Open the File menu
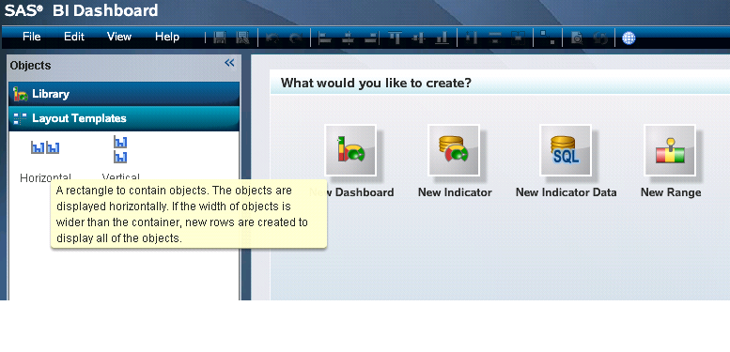The height and width of the screenshot is (352, 730). [31, 37]
